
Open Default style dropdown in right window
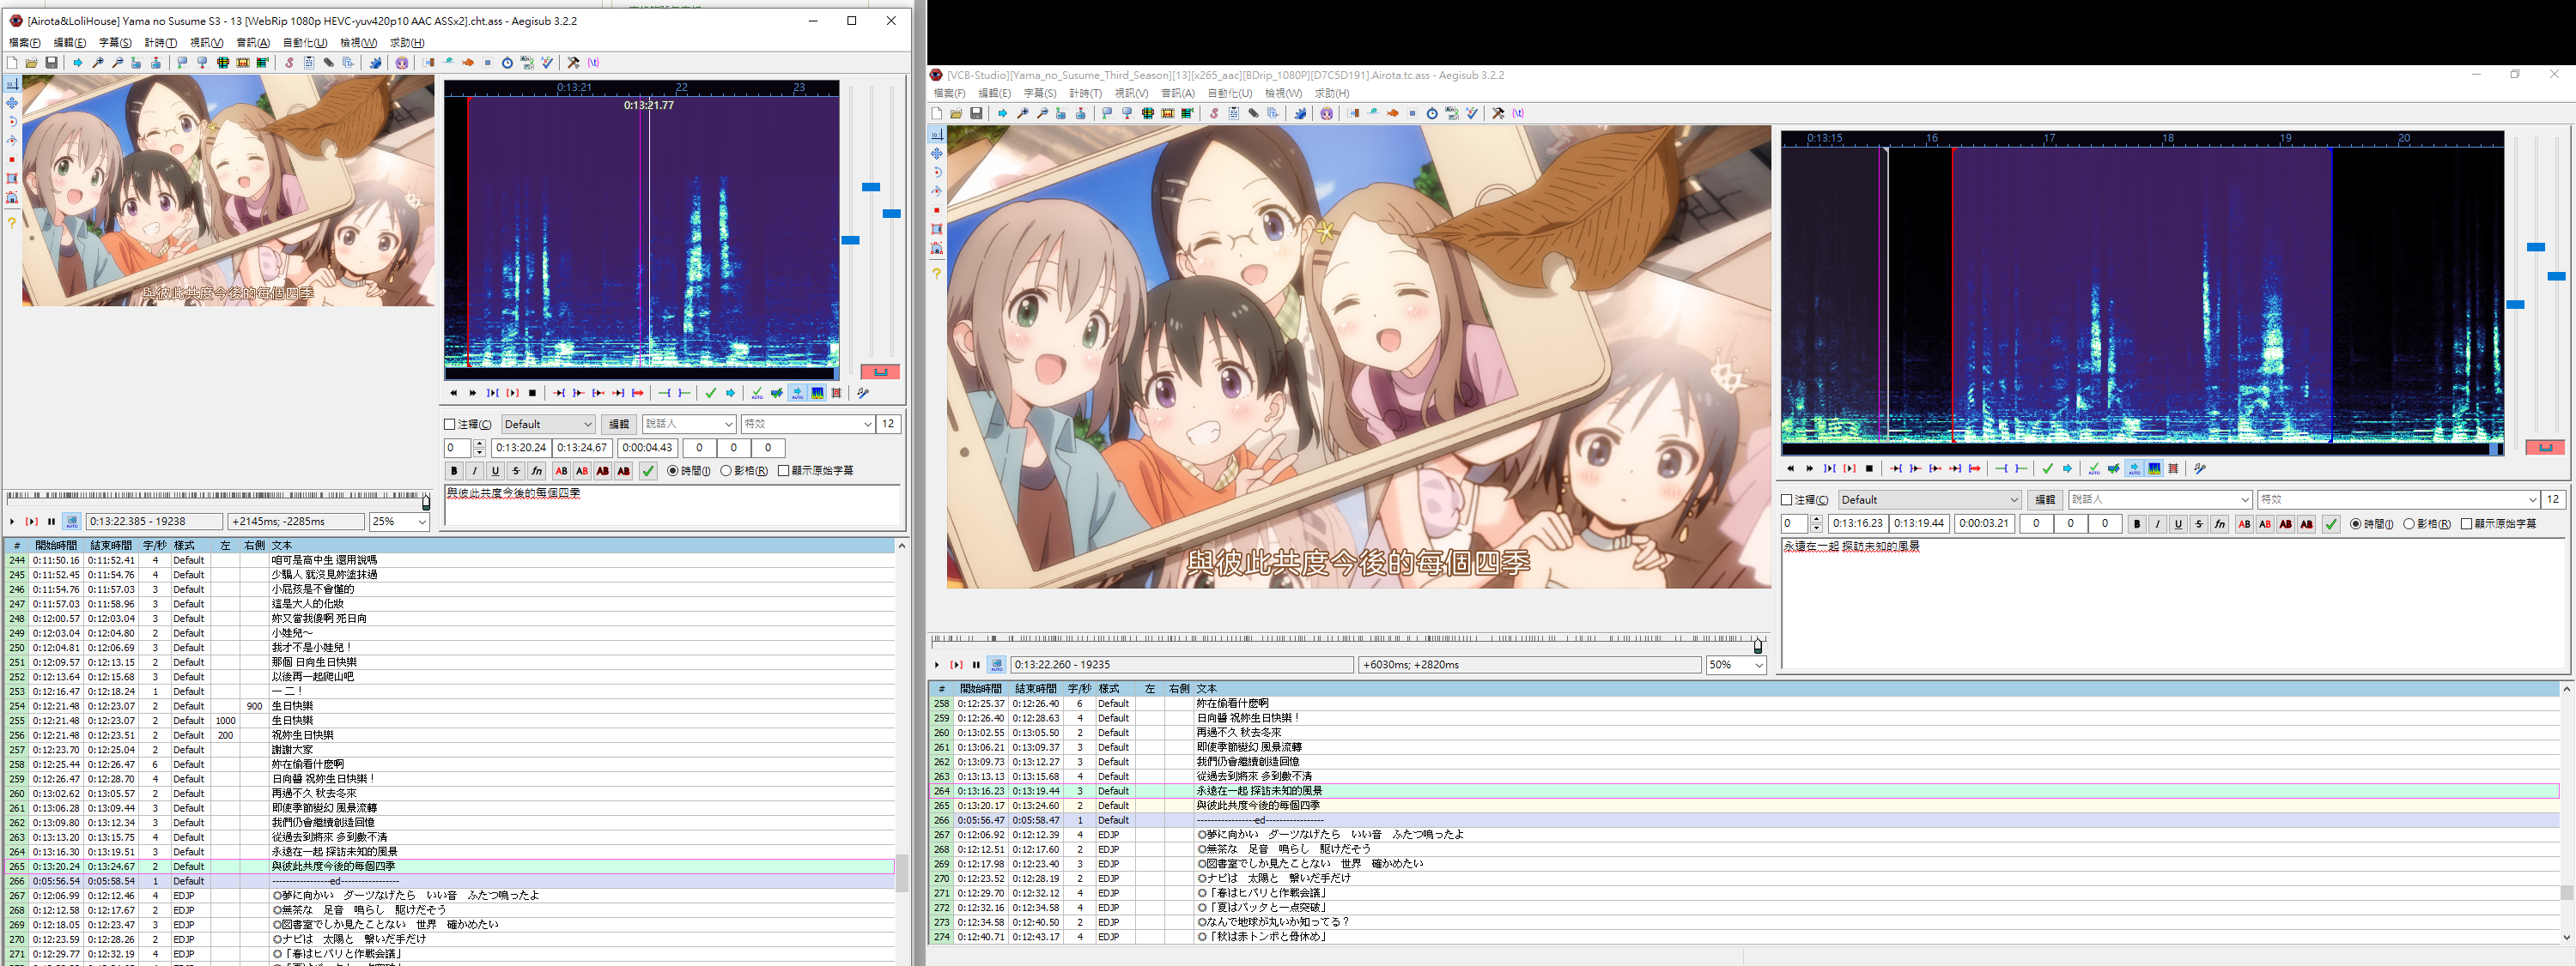[1930, 500]
